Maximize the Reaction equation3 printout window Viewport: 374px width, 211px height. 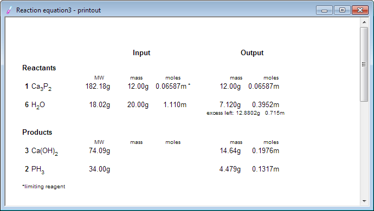[342, 10]
